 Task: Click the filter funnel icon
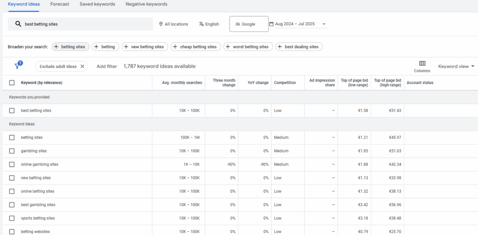pos(17,66)
